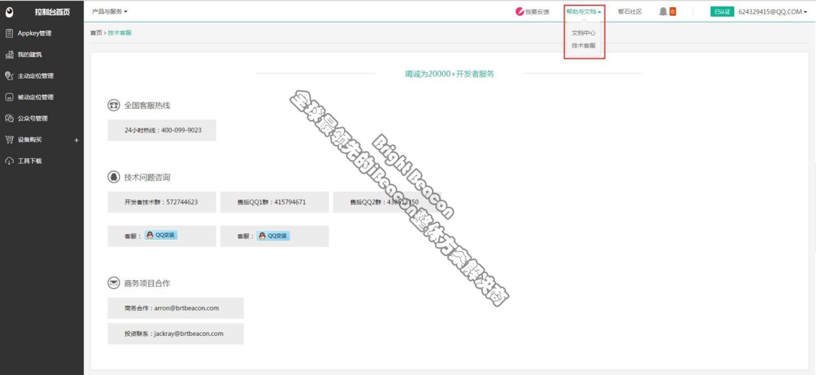
Task: Click 技术客服 in the breadcrumb
Action: click(x=120, y=33)
